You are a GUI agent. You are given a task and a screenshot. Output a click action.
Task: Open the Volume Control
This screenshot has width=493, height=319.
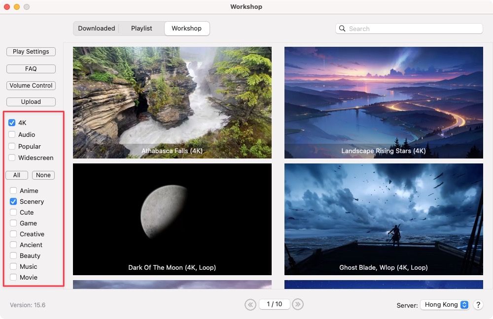coord(31,85)
